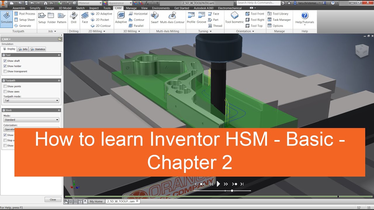This screenshot has width=374, height=210.
Task: Switch to the Inspect ribbon tab
Action: 94,8
